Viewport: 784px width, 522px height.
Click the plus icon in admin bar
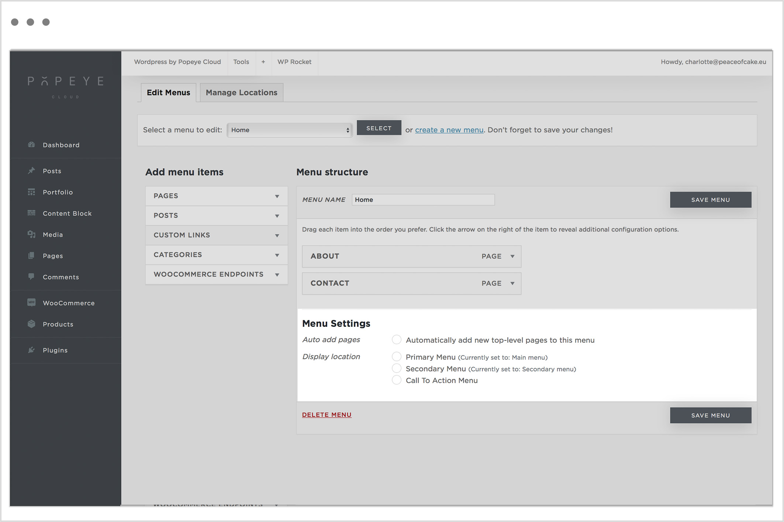263,62
